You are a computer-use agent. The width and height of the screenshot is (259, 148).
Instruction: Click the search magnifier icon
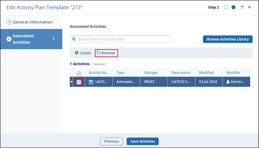point(74,39)
